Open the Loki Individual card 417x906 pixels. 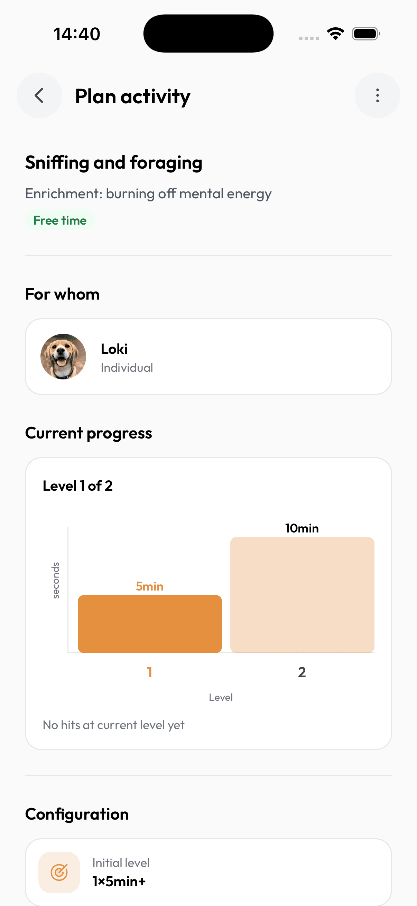pyautogui.click(x=208, y=357)
